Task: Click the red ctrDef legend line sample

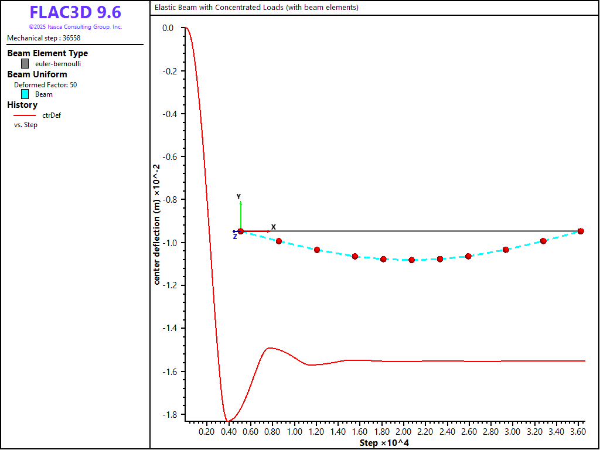Action: [25, 115]
